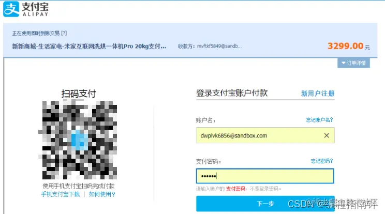Click the Alipay logo
The image size is (385, 214).
25,9
